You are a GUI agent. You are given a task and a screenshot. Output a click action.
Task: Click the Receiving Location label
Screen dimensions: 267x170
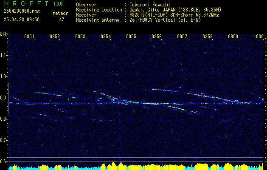(x=99, y=10)
